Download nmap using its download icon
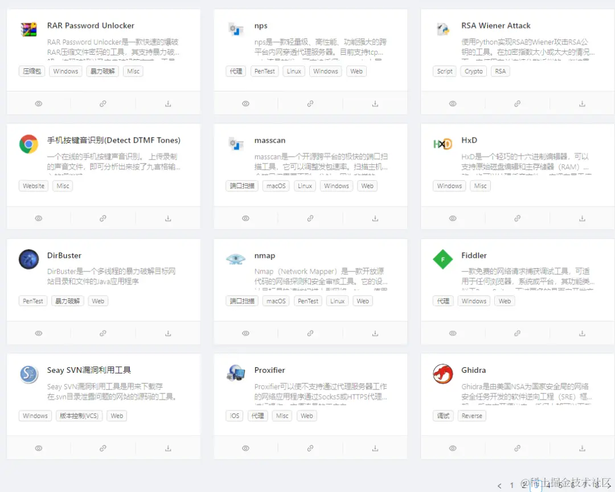The image size is (615, 492). (x=375, y=334)
